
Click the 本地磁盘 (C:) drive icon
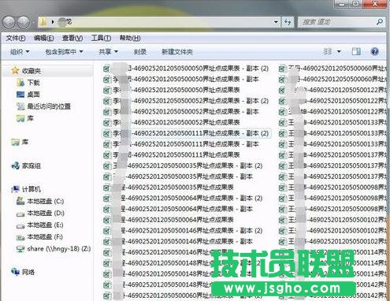coord(20,201)
